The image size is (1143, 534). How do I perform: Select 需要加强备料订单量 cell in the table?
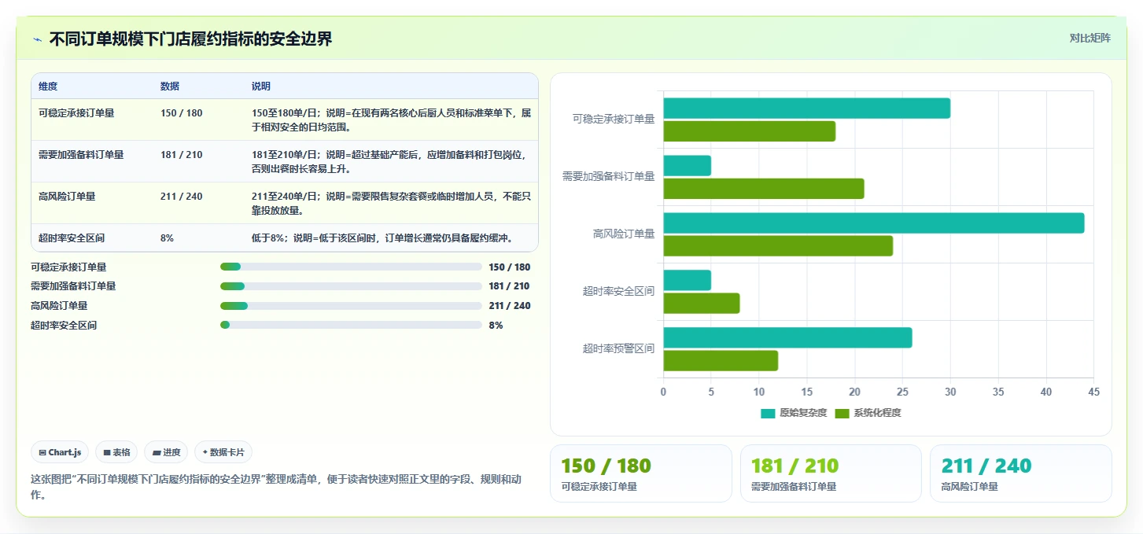81,155
